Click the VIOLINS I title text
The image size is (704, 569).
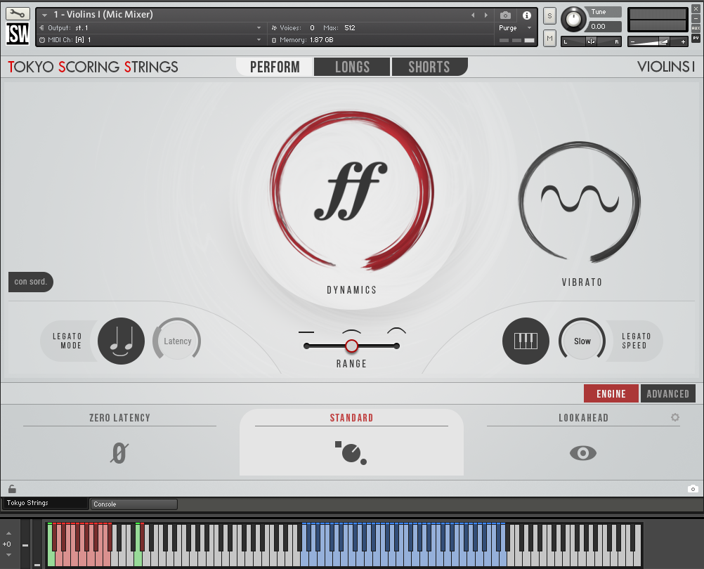coord(666,67)
